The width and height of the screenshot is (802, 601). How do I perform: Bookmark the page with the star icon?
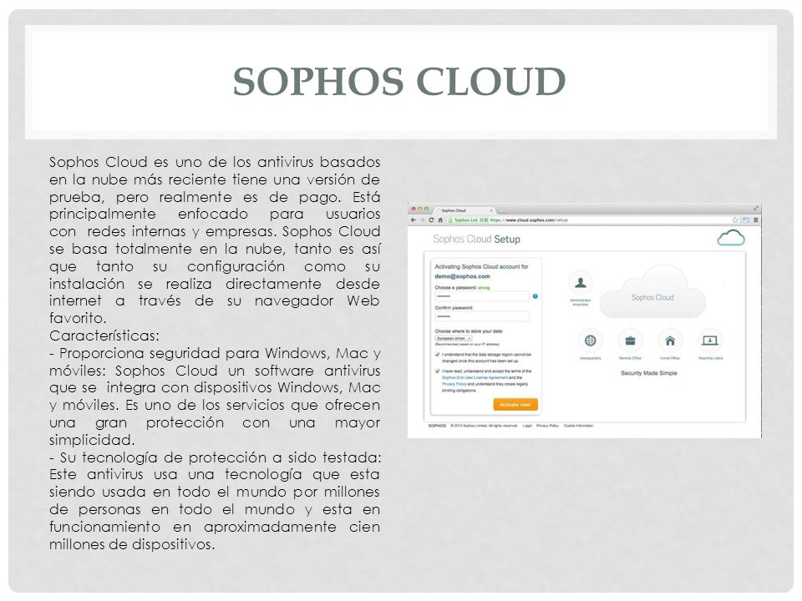coord(735,220)
